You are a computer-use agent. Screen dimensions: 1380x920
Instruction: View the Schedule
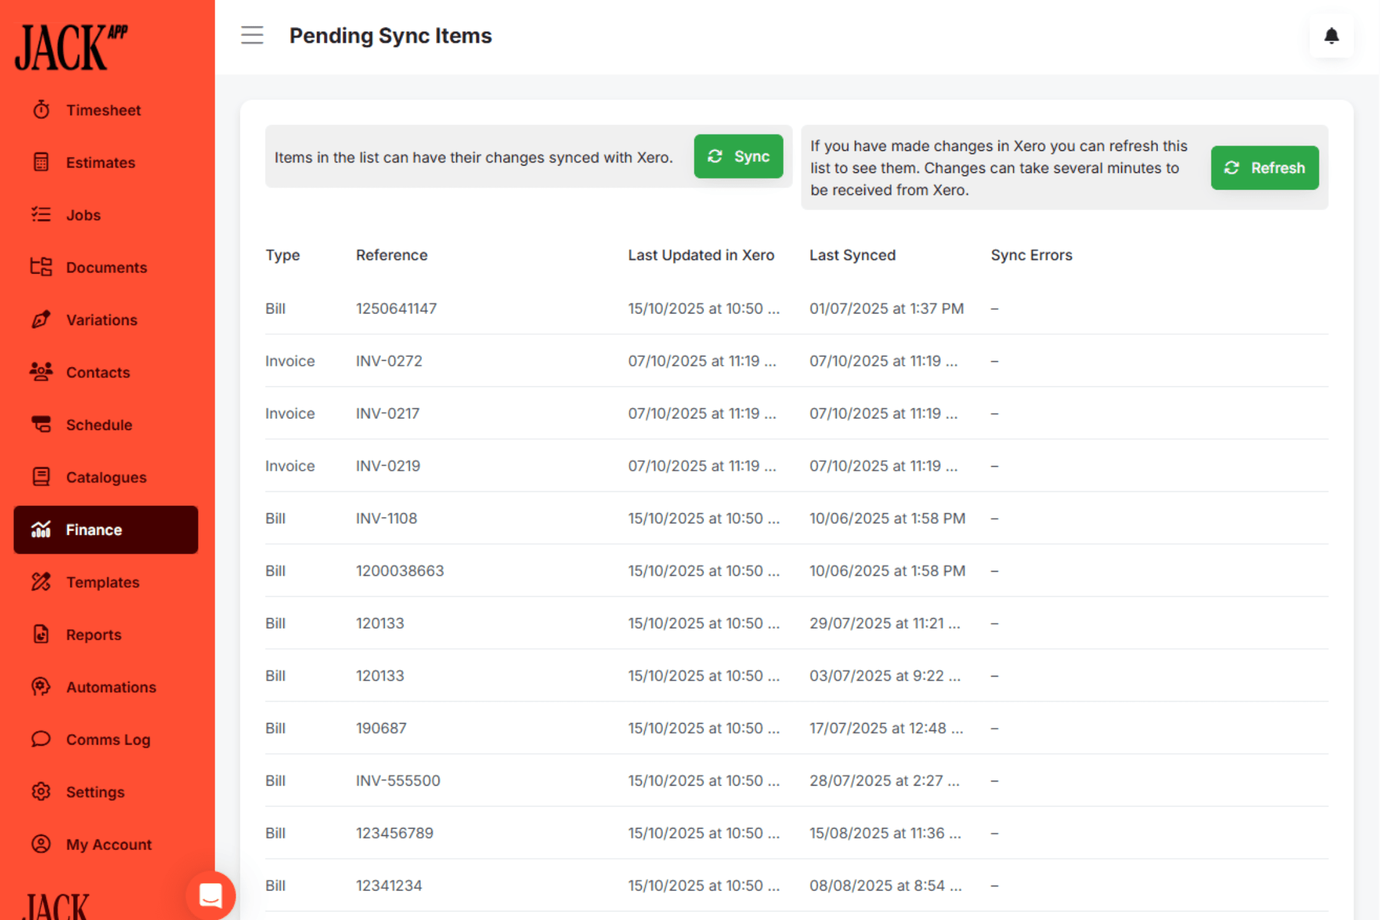pos(99,424)
